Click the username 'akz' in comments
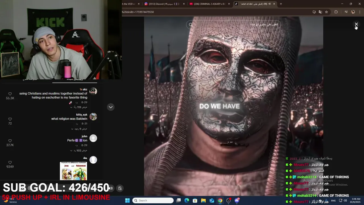 85,89
